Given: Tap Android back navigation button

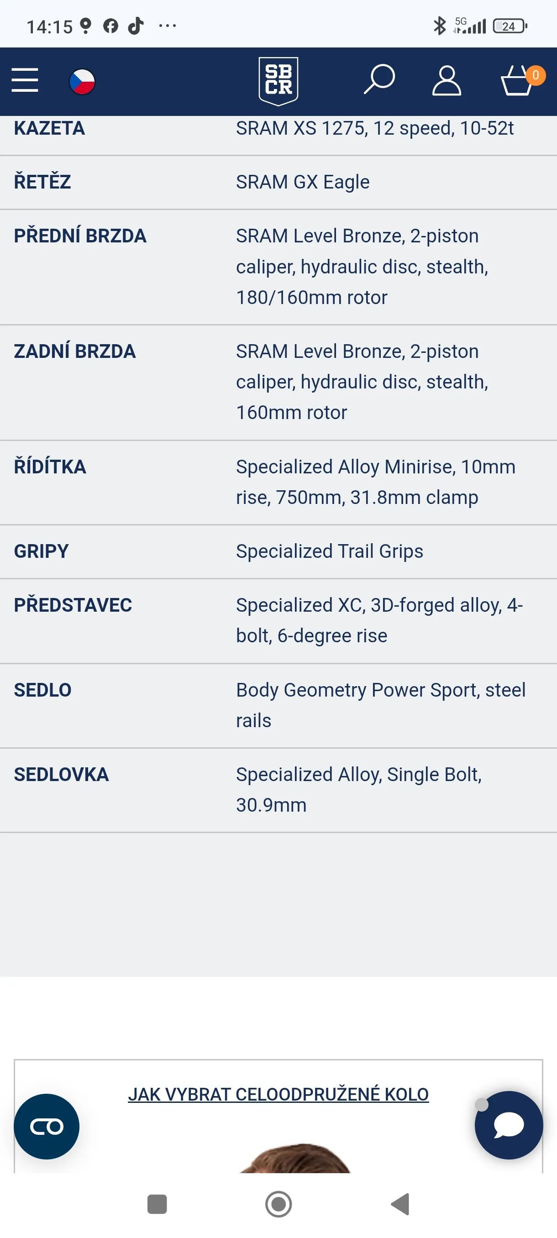Looking at the screenshot, I should click(400, 1204).
